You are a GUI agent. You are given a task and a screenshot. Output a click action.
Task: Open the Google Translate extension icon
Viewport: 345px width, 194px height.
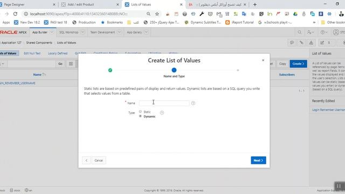[x=244, y=14]
